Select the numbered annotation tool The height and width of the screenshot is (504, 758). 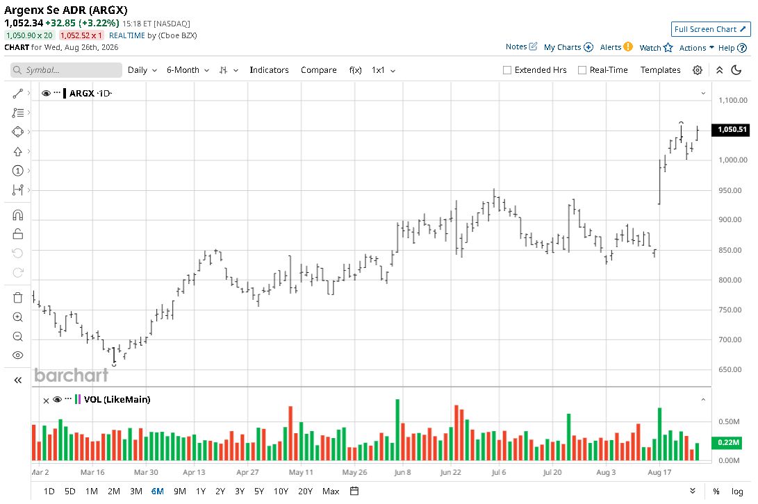click(x=18, y=171)
